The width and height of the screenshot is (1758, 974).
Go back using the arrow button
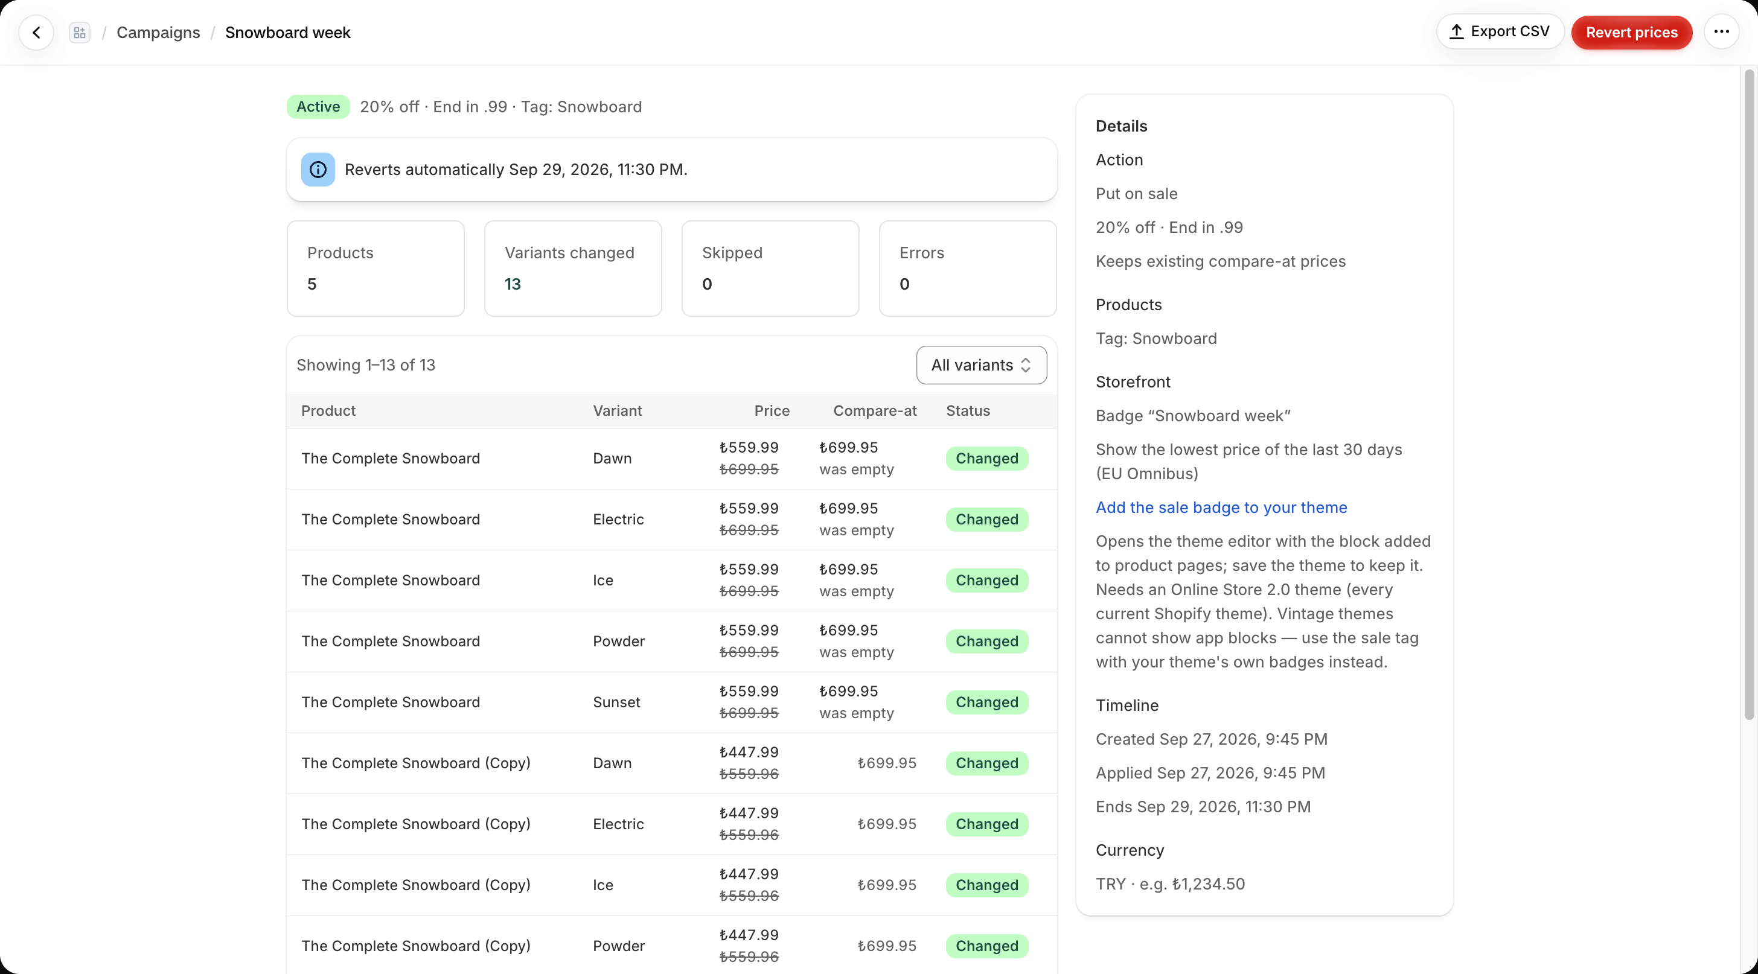(36, 32)
